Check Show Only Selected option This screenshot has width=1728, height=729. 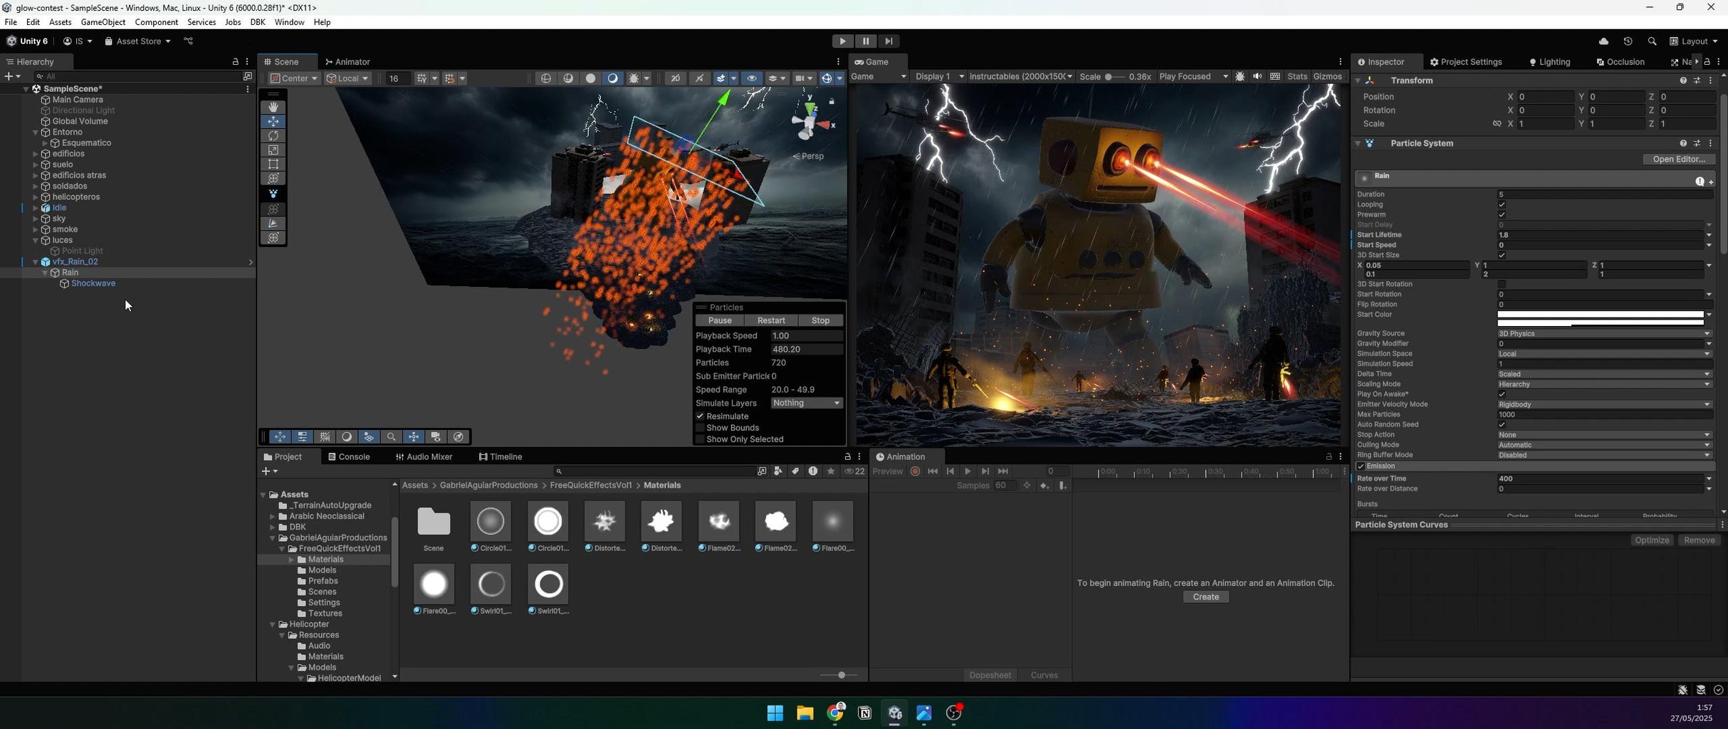(x=700, y=439)
